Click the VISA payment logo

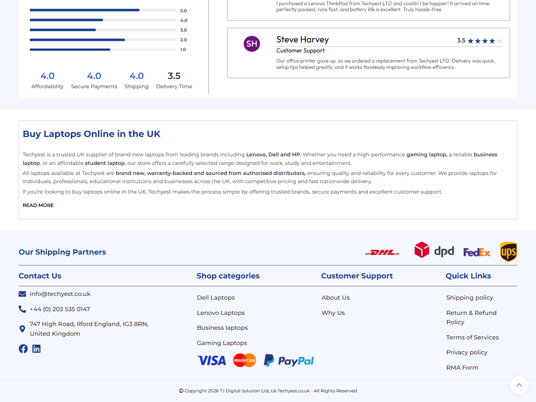click(x=212, y=361)
